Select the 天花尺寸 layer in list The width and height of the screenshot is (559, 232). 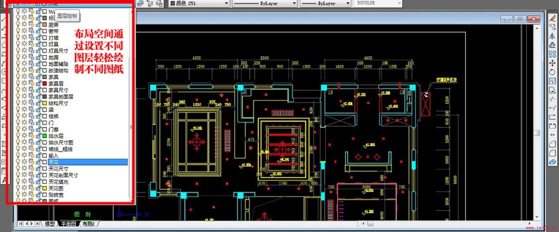pos(58,169)
